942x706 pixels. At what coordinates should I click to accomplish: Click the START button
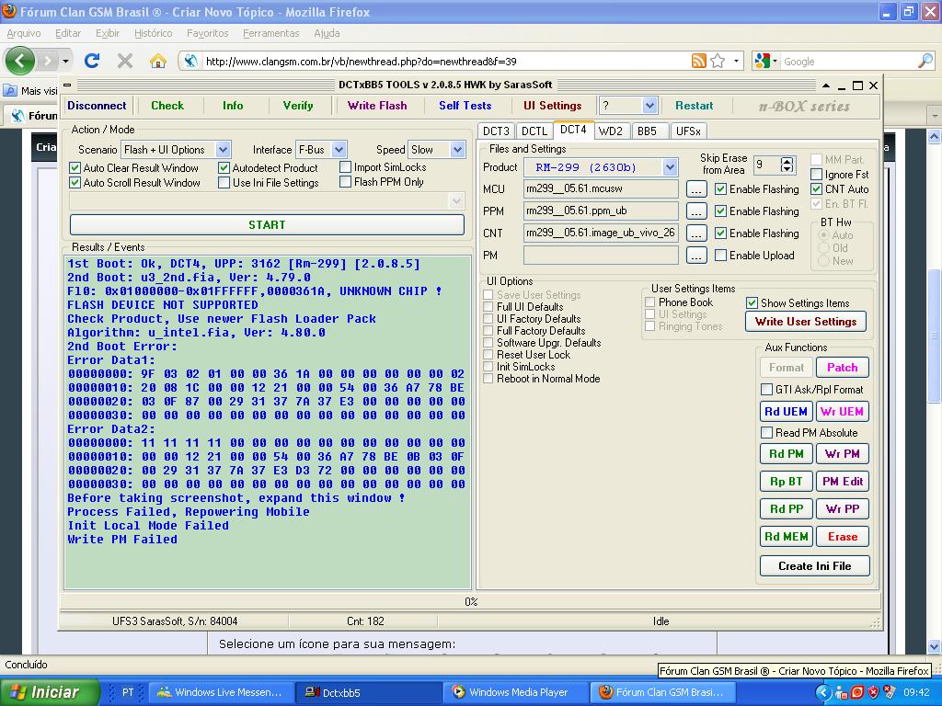(x=268, y=225)
